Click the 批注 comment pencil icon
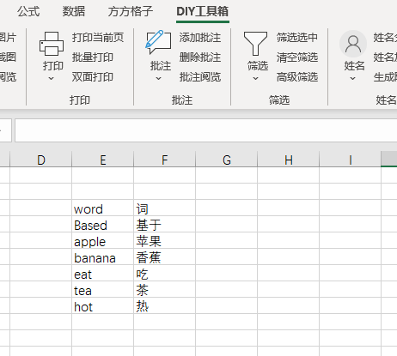The height and width of the screenshot is (356, 397). (x=158, y=42)
